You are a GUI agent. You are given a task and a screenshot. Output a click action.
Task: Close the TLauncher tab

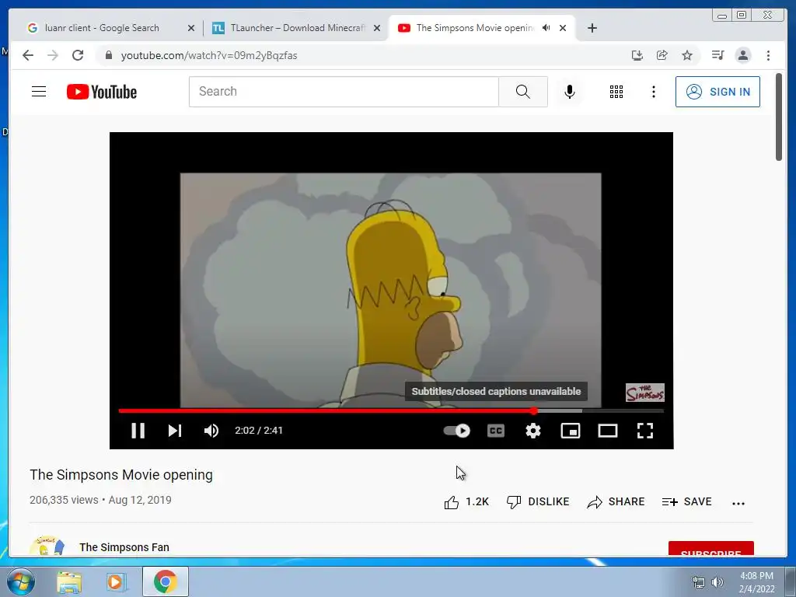pyautogui.click(x=377, y=28)
